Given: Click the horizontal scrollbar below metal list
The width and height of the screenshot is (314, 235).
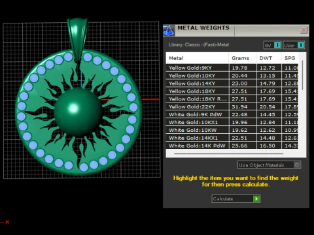Looking at the screenshot, I should pos(229,153).
